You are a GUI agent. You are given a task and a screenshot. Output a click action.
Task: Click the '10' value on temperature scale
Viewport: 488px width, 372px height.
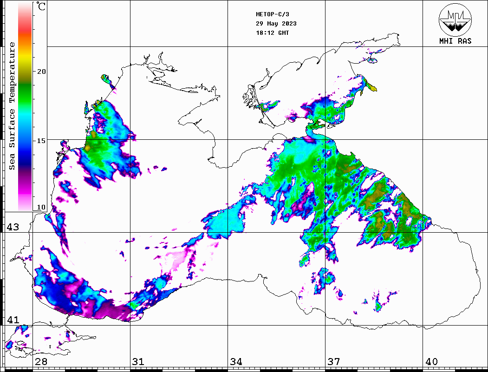pos(41,207)
